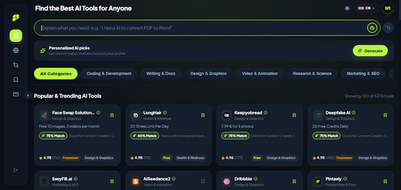
Task: Click the Free tag on Keepyobread card
Action: [x=257, y=158]
